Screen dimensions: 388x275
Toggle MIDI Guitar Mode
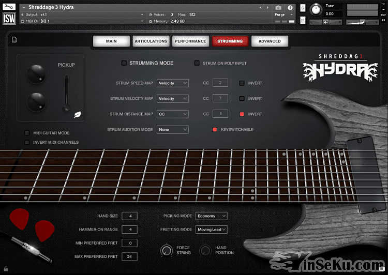click(x=27, y=133)
